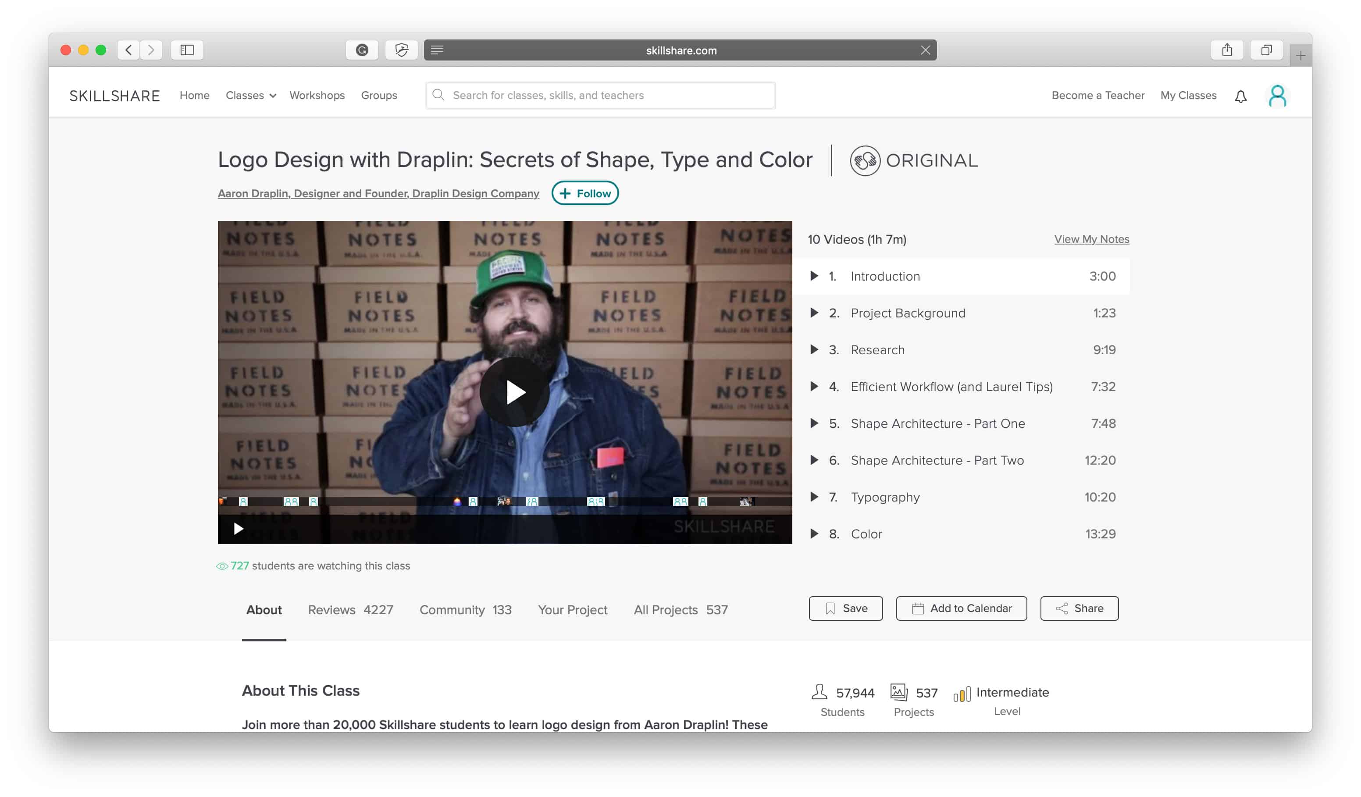The height and width of the screenshot is (797, 1361).
Task: Switch to the Reviews 4227 tab
Action: tap(350, 610)
